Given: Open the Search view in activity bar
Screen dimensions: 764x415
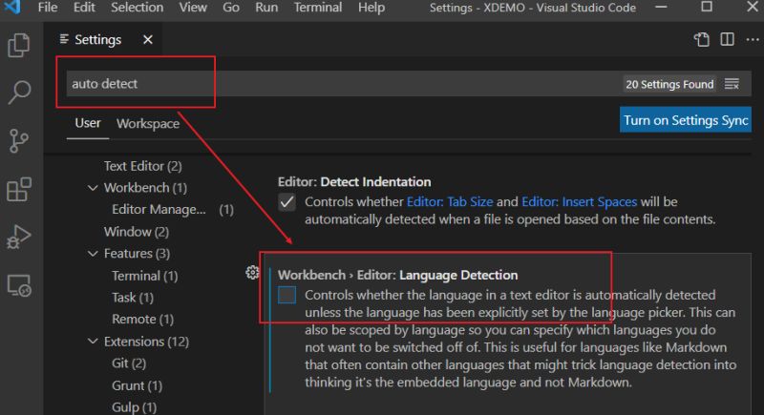Looking at the screenshot, I should point(19,93).
